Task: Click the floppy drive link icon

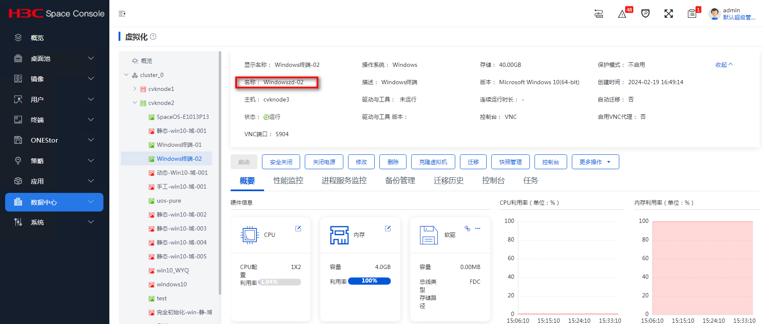Action: click(467, 228)
